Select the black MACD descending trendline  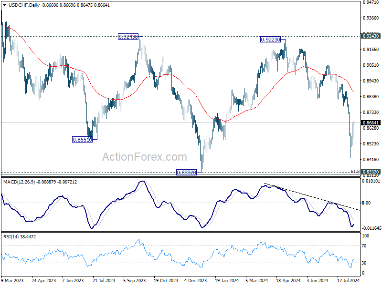click(x=312, y=196)
